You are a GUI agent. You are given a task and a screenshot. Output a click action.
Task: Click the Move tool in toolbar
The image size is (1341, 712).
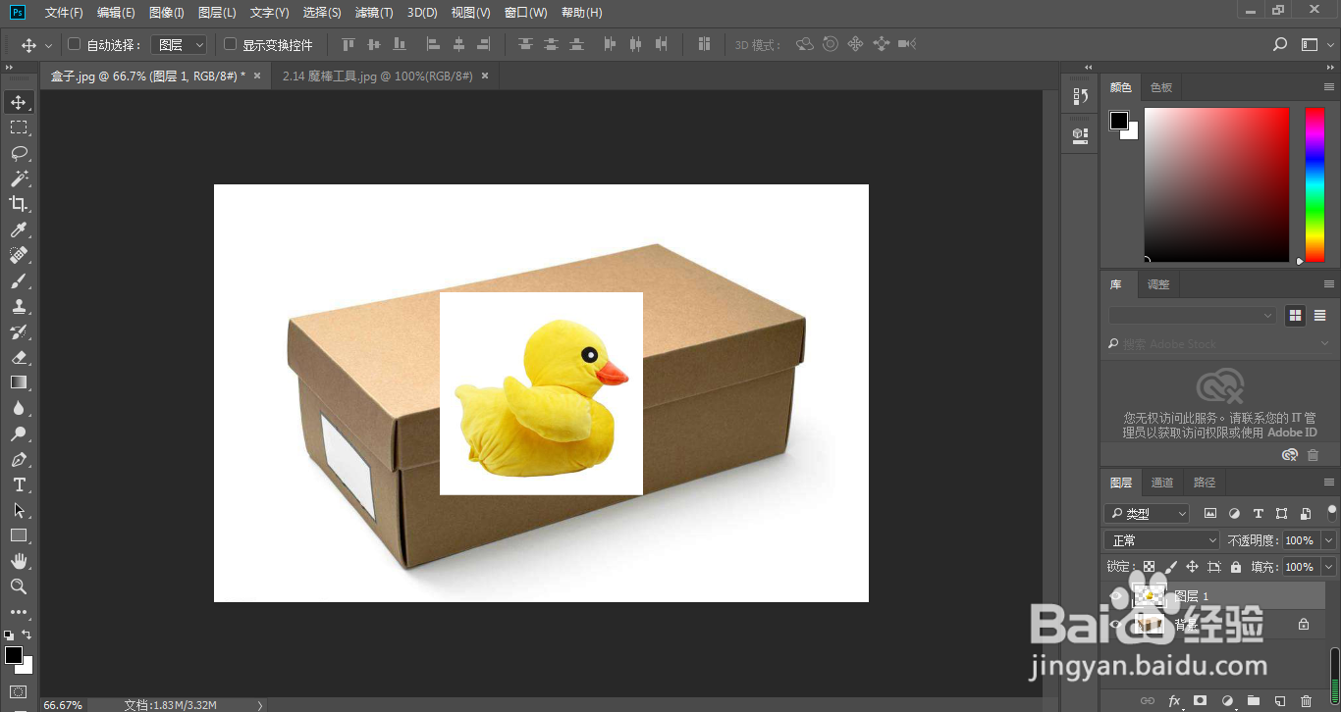(19, 102)
